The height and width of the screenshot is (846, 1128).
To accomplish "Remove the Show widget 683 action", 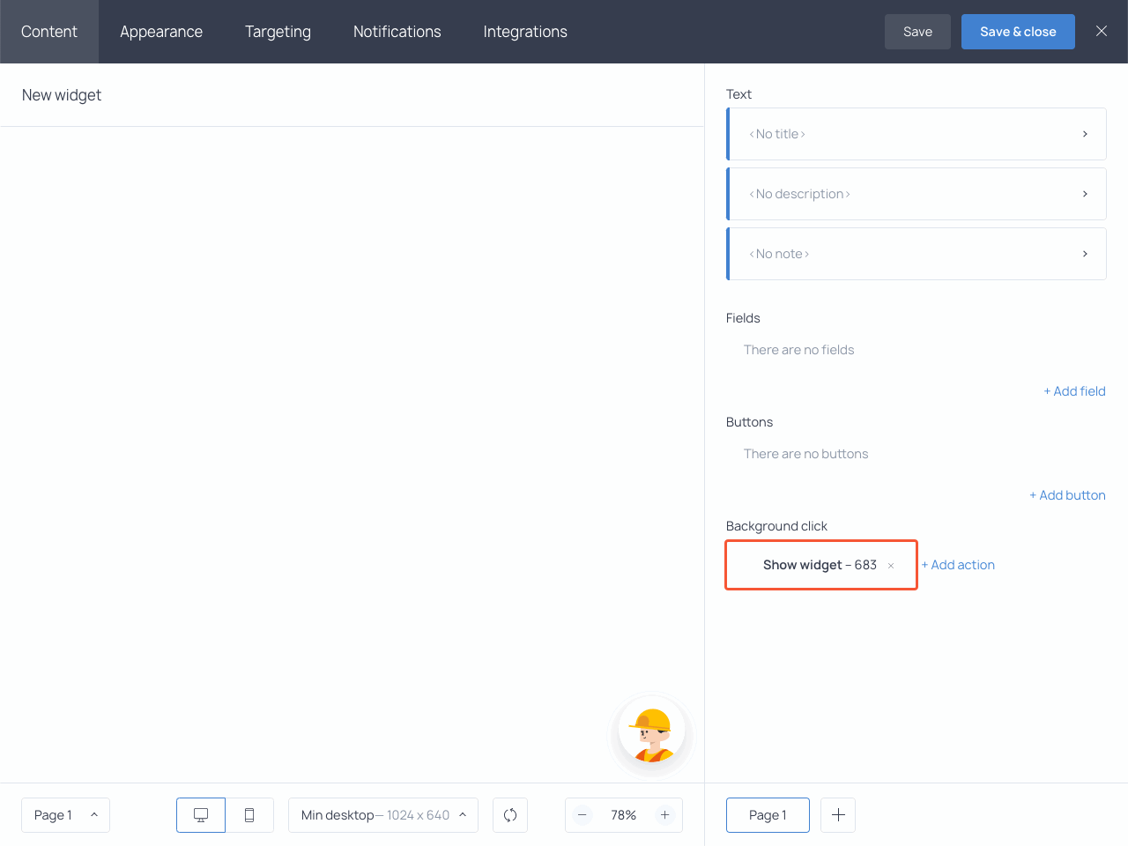I will [x=890, y=565].
